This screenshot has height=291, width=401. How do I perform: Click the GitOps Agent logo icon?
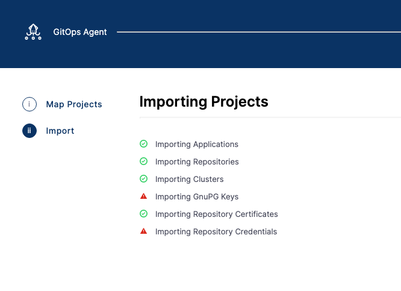[x=33, y=32]
